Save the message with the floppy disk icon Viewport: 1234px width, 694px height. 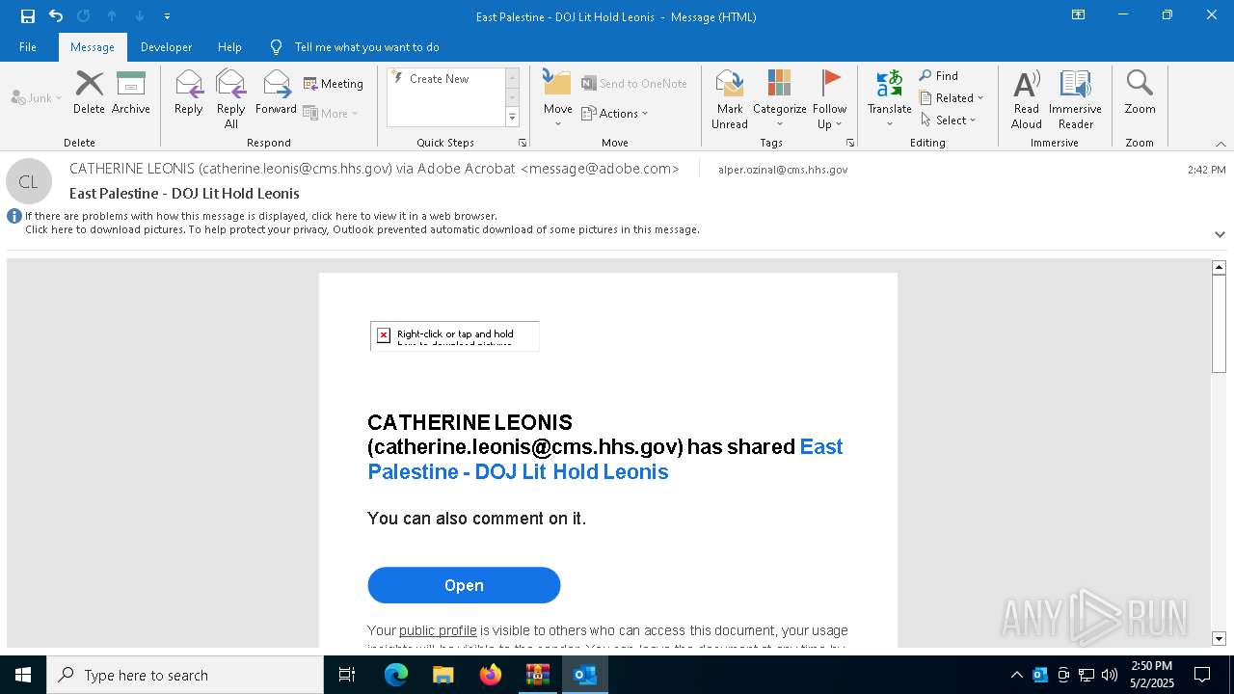pyautogui.click(x=28, y=16)
